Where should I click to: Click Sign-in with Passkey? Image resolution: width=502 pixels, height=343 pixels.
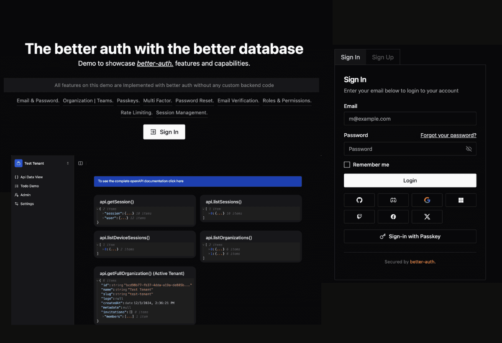tap(410, 236)
